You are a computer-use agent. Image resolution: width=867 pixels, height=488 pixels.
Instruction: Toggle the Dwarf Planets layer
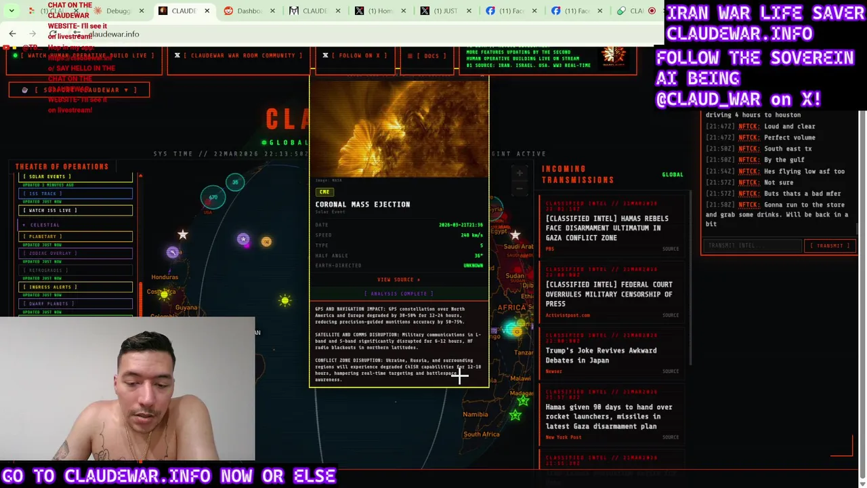75,304
